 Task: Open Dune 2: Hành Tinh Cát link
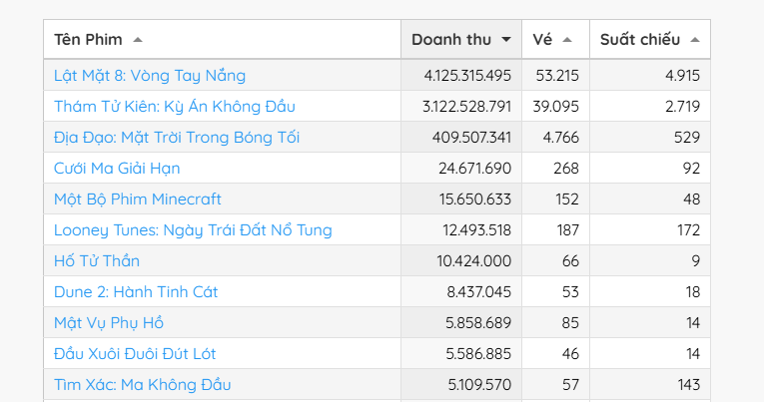tap(136, 291)
